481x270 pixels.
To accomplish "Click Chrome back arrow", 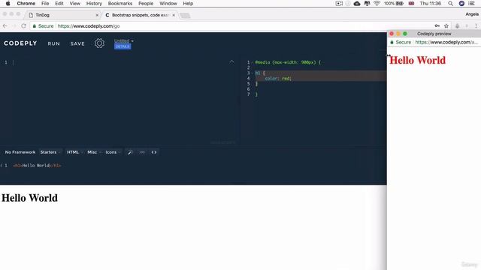I will (x=5, y=26).
